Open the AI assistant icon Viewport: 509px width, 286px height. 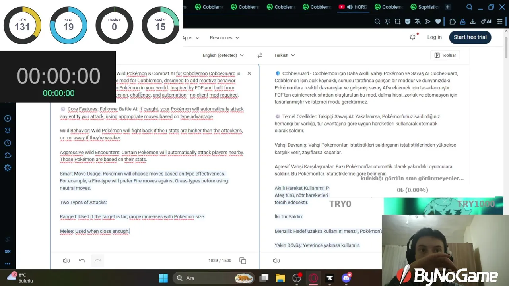click(x=486, y=22)
